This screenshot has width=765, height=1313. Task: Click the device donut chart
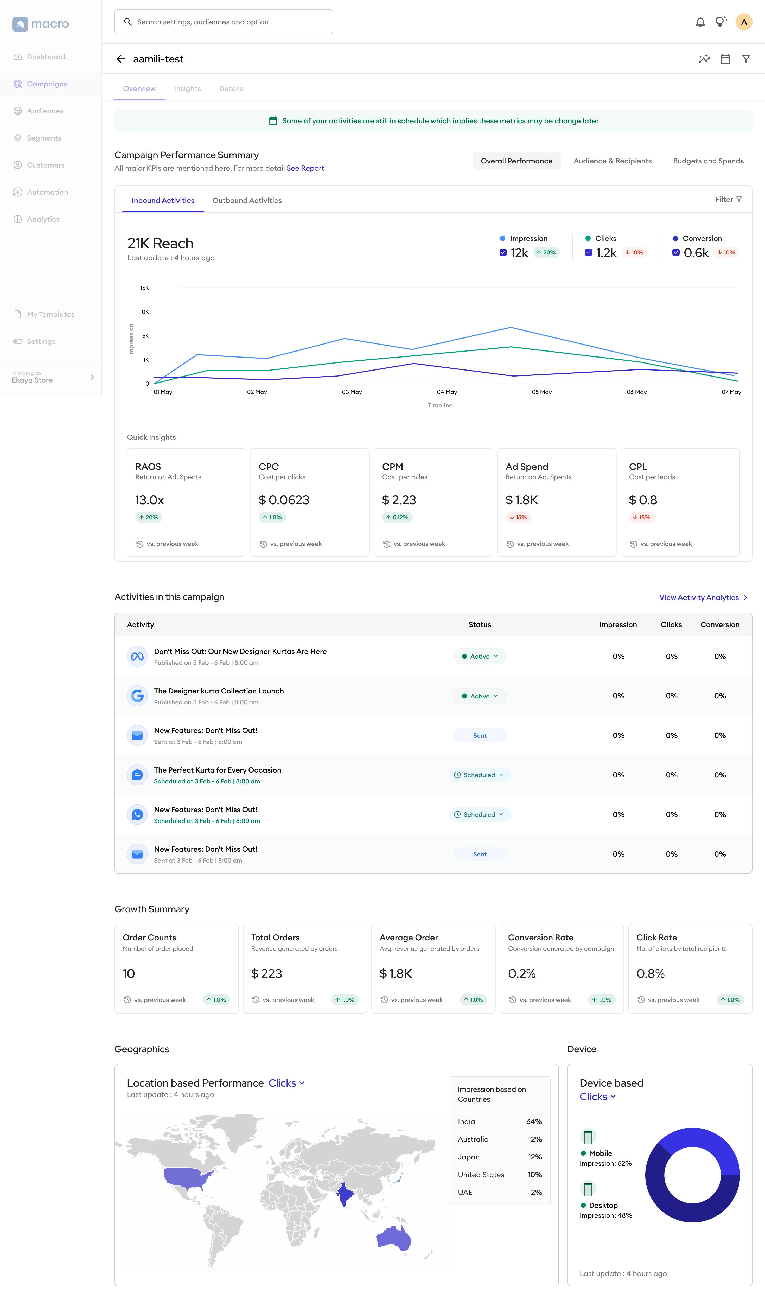(x=693, y=1175)
